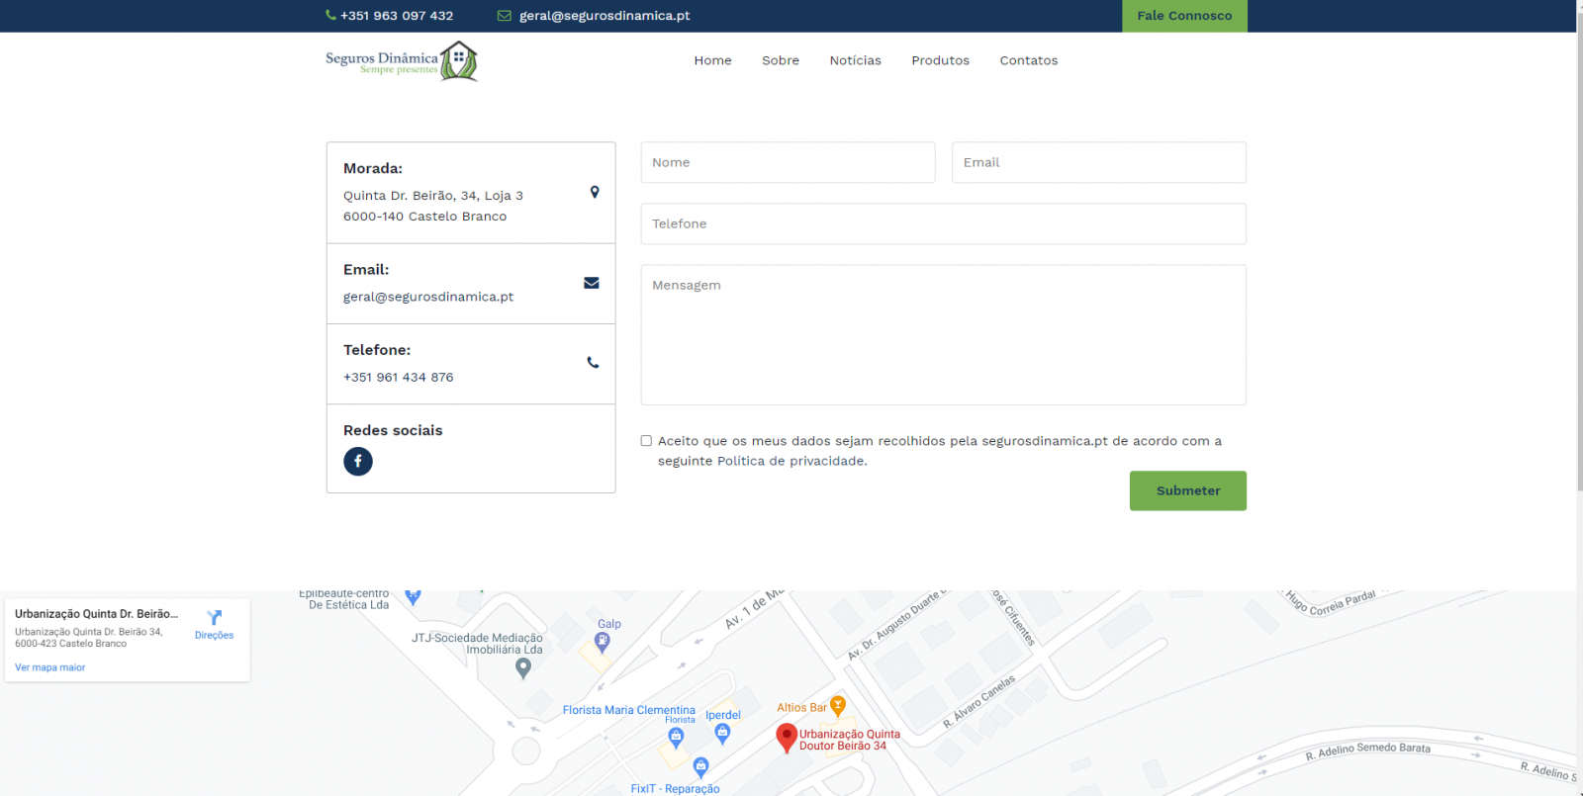Open the Ver mapa maior link
1583x796 pixels.
click(50, 667)
